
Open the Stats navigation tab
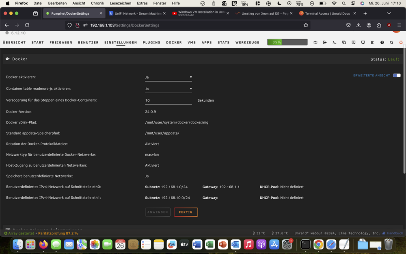[x=223, y=43]
